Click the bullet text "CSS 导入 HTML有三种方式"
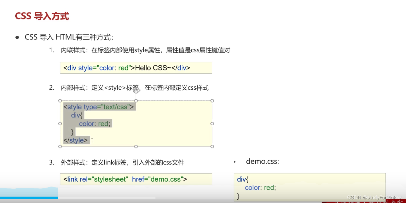406x203 pixels. pyautogui.click(x=69, y=37)
